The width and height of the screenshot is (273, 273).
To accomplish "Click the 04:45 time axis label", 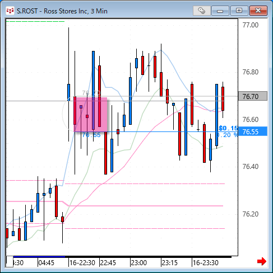I will [x=47, y=263].
